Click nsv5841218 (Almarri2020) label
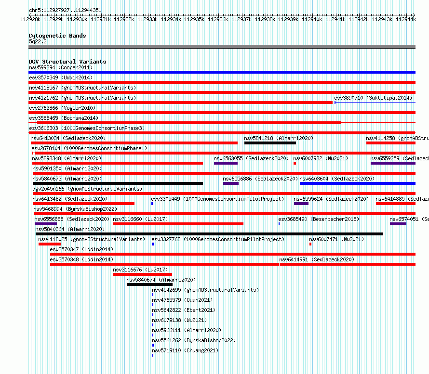429x374 pixels. 279,138
